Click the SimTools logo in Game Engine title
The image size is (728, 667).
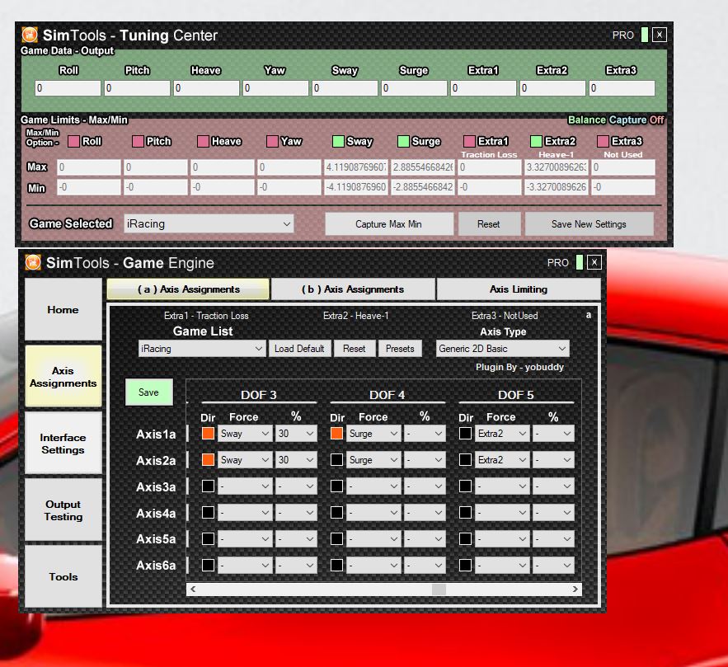click(x=33, y=262)
